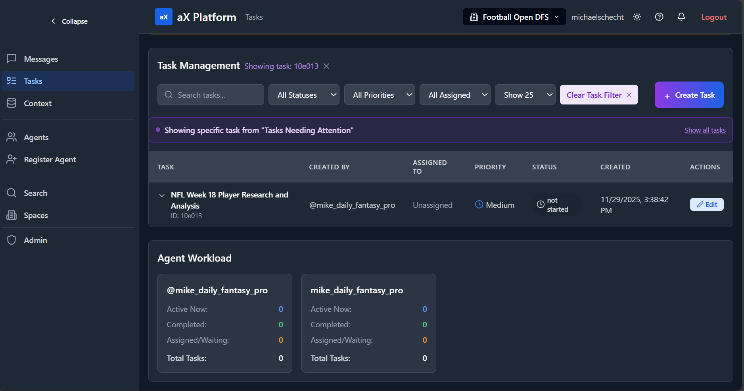
Task: Open the Register Agent page
Action: coord(50,159)
